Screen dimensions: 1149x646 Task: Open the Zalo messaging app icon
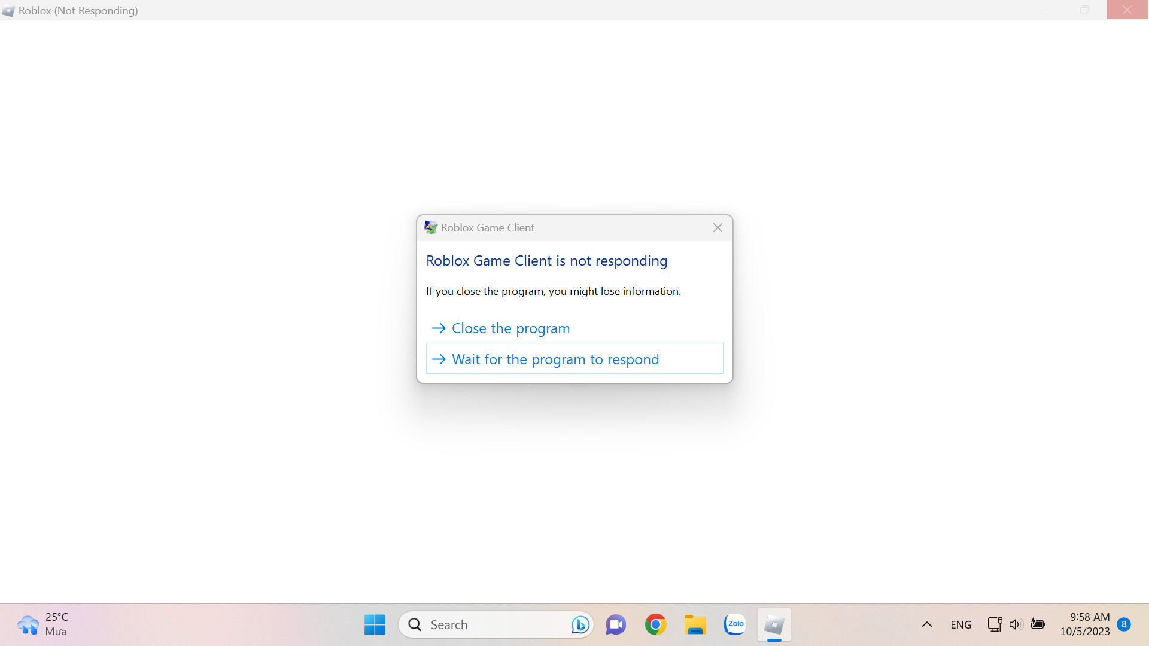[734, 624]
